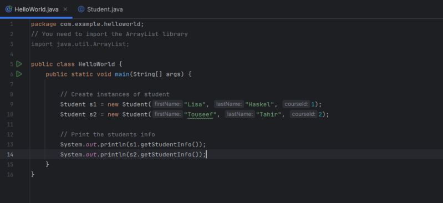The height and width of the screenshot is (203, 443).
Task: Select the HelloWorld.java tab
Action: (x=36, y=9)
